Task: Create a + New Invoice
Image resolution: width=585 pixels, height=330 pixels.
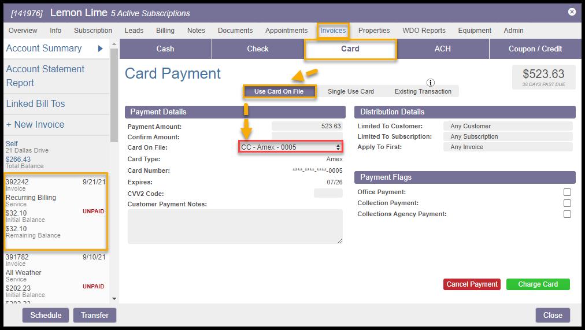Action: [x=35, y=125]
